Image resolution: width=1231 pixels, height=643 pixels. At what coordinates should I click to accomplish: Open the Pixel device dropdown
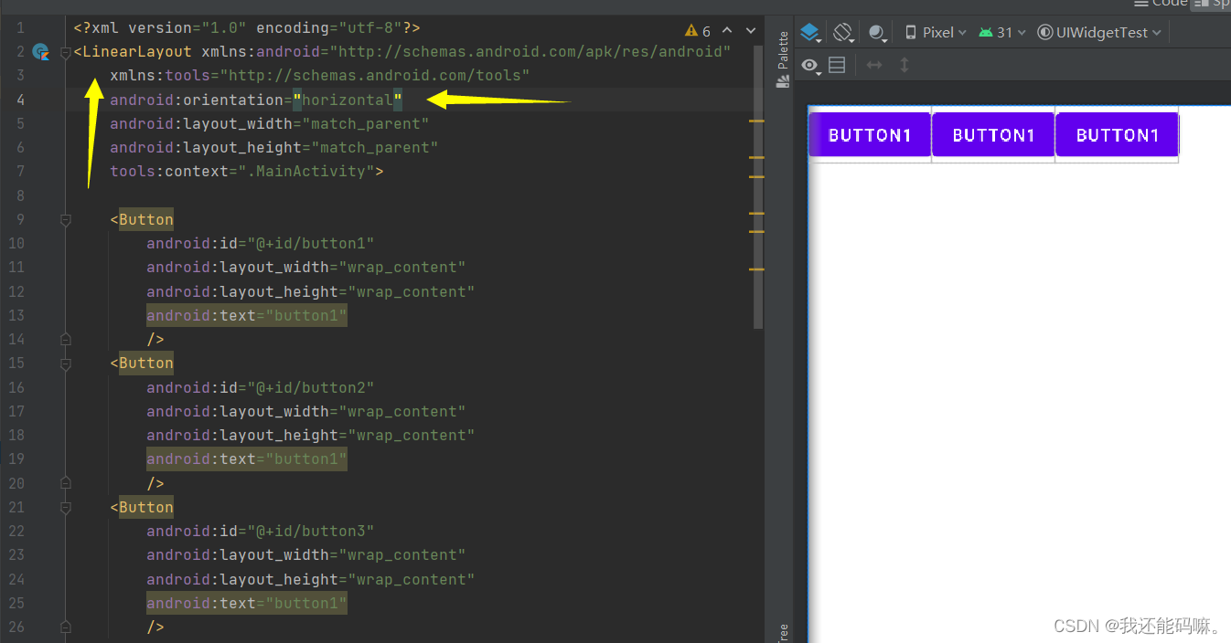tap(936, 33)
